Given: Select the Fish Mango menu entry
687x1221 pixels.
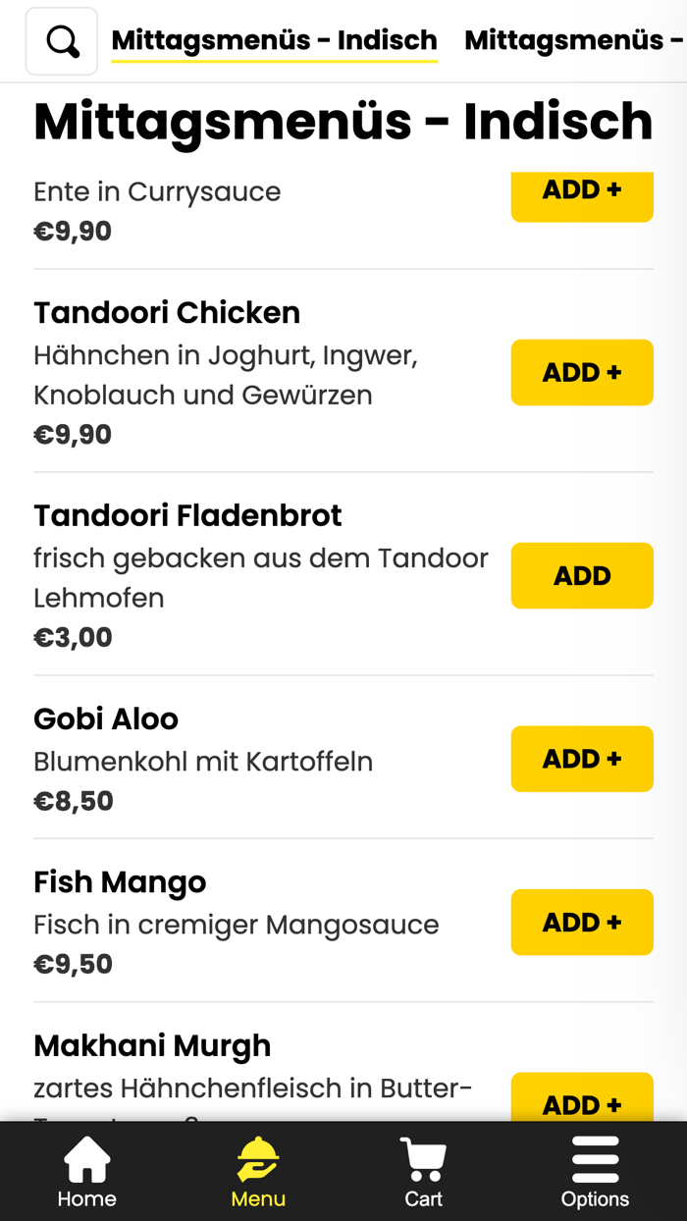Looking at the screenshot, I should [x=120, y=882].
